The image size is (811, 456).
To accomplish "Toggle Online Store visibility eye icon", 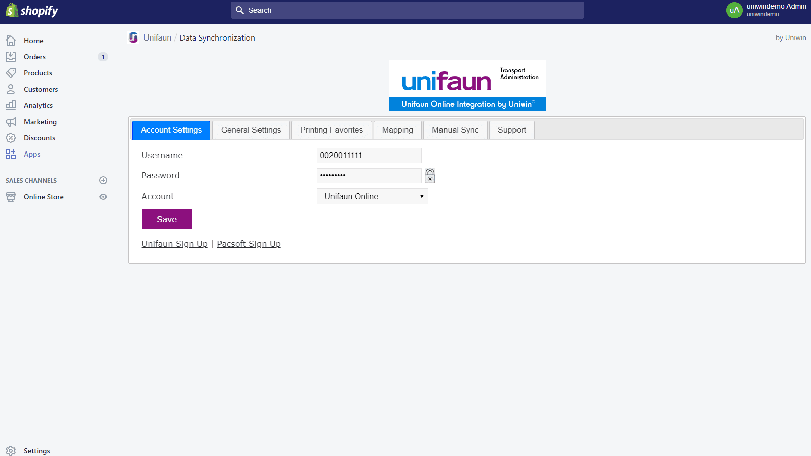I will tap(103, 197).
